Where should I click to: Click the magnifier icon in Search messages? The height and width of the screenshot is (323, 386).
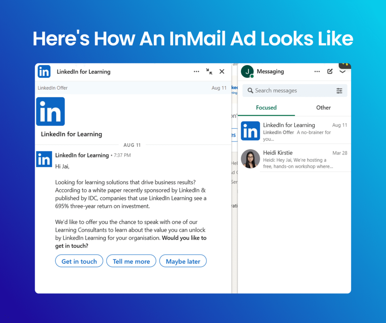[x=250, y=91]
